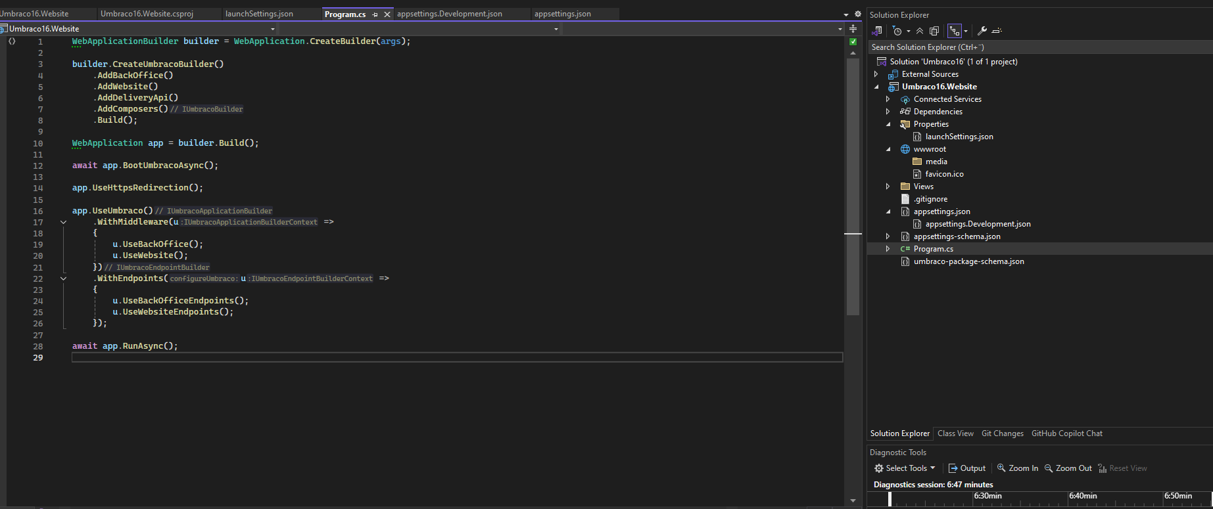The width and height of the screenshot is (1213, 509).
Task: Toggle the nested file view button
Action: pos(955,31)
